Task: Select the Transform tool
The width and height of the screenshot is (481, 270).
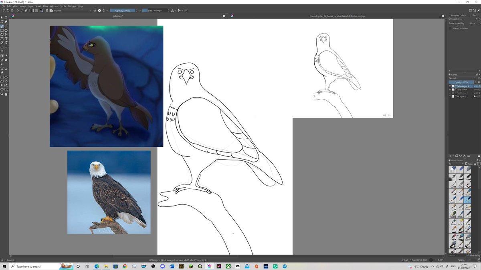Action: [2, 47]
